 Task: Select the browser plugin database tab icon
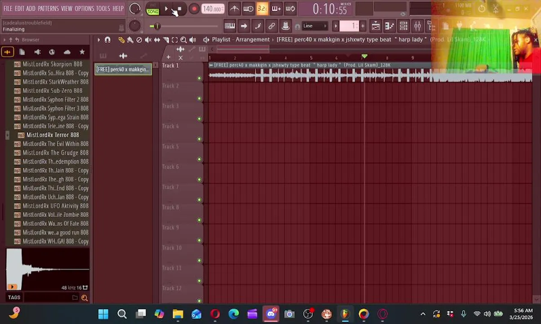37,52
